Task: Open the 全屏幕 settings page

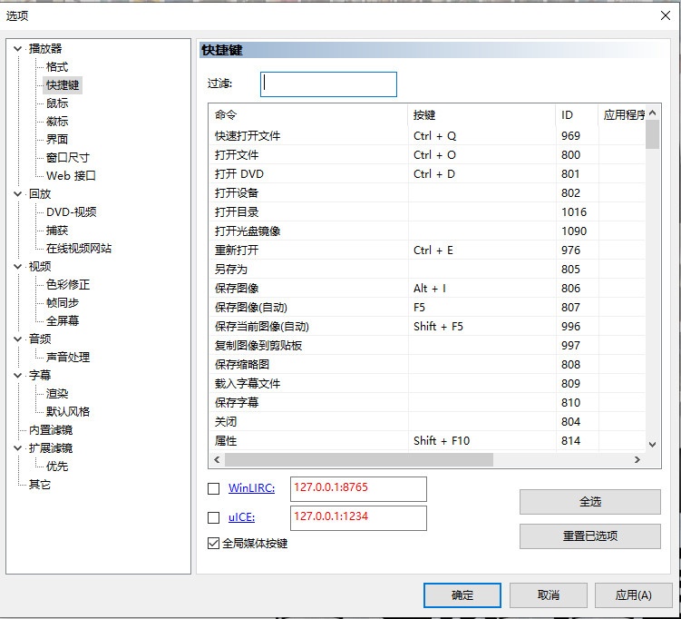Action: click(63, 320)
